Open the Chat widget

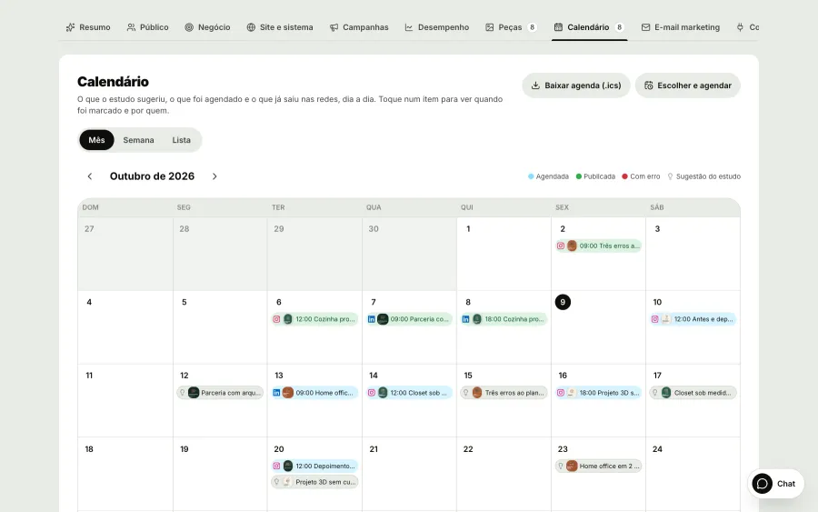[775, 484]
